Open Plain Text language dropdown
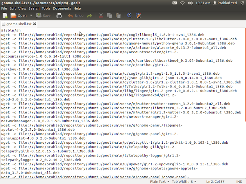 [x=160, y=181]
